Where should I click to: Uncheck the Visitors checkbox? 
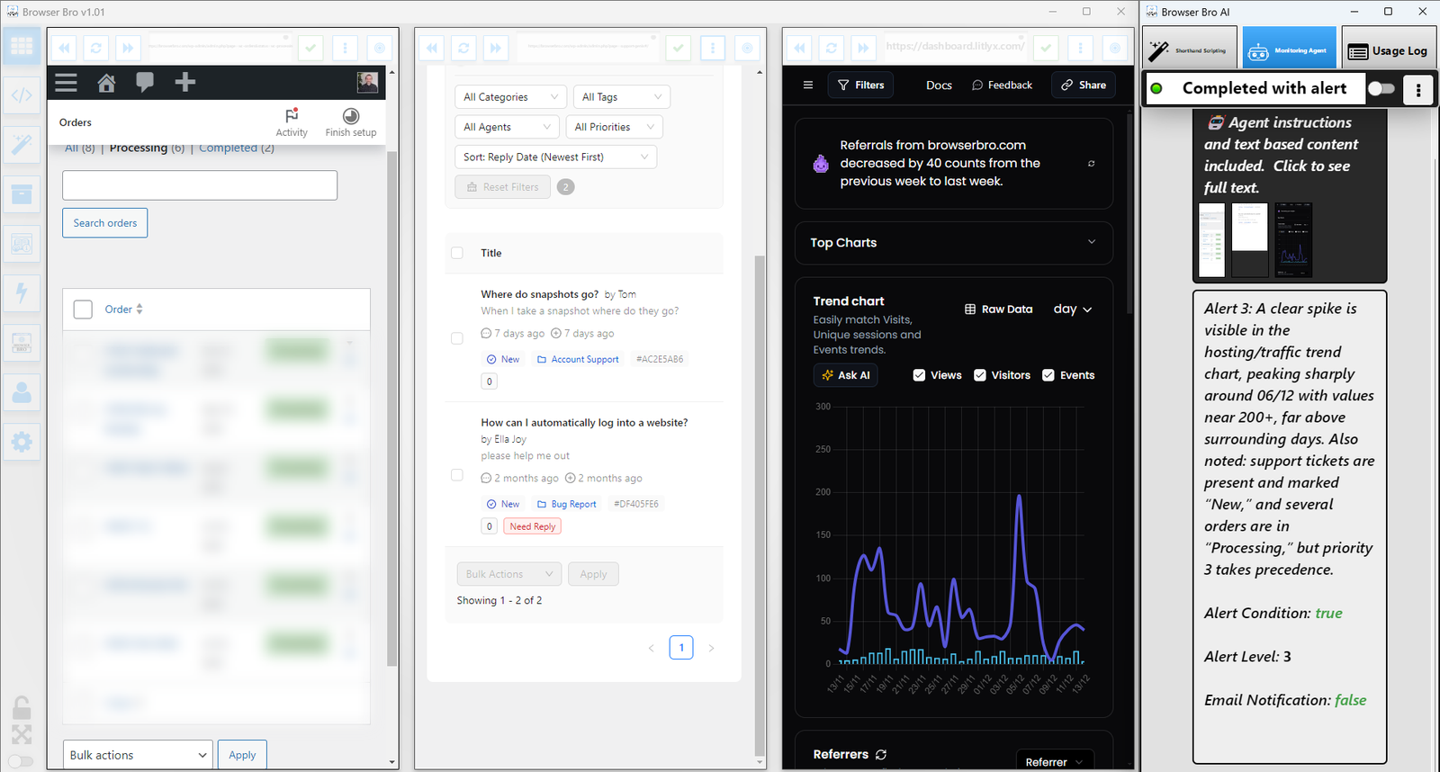pyautogui.click(x=980, y=375)
